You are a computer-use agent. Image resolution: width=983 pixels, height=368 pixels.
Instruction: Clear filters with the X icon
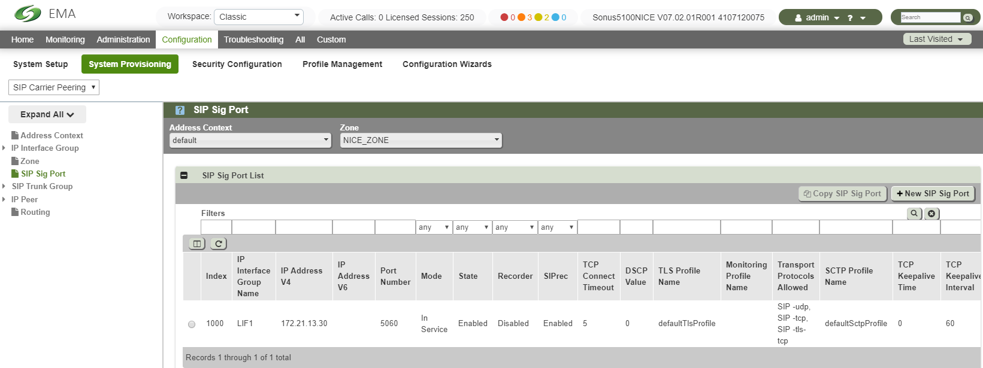point(931,214)
